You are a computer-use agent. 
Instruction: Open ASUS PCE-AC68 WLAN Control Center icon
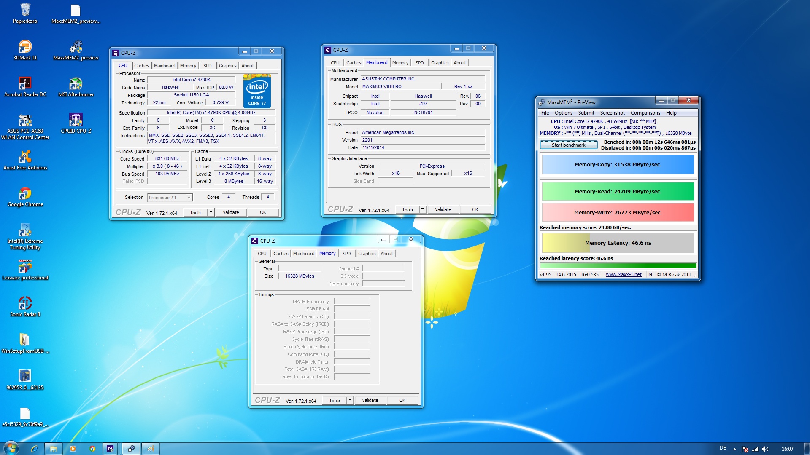[25, 126]
